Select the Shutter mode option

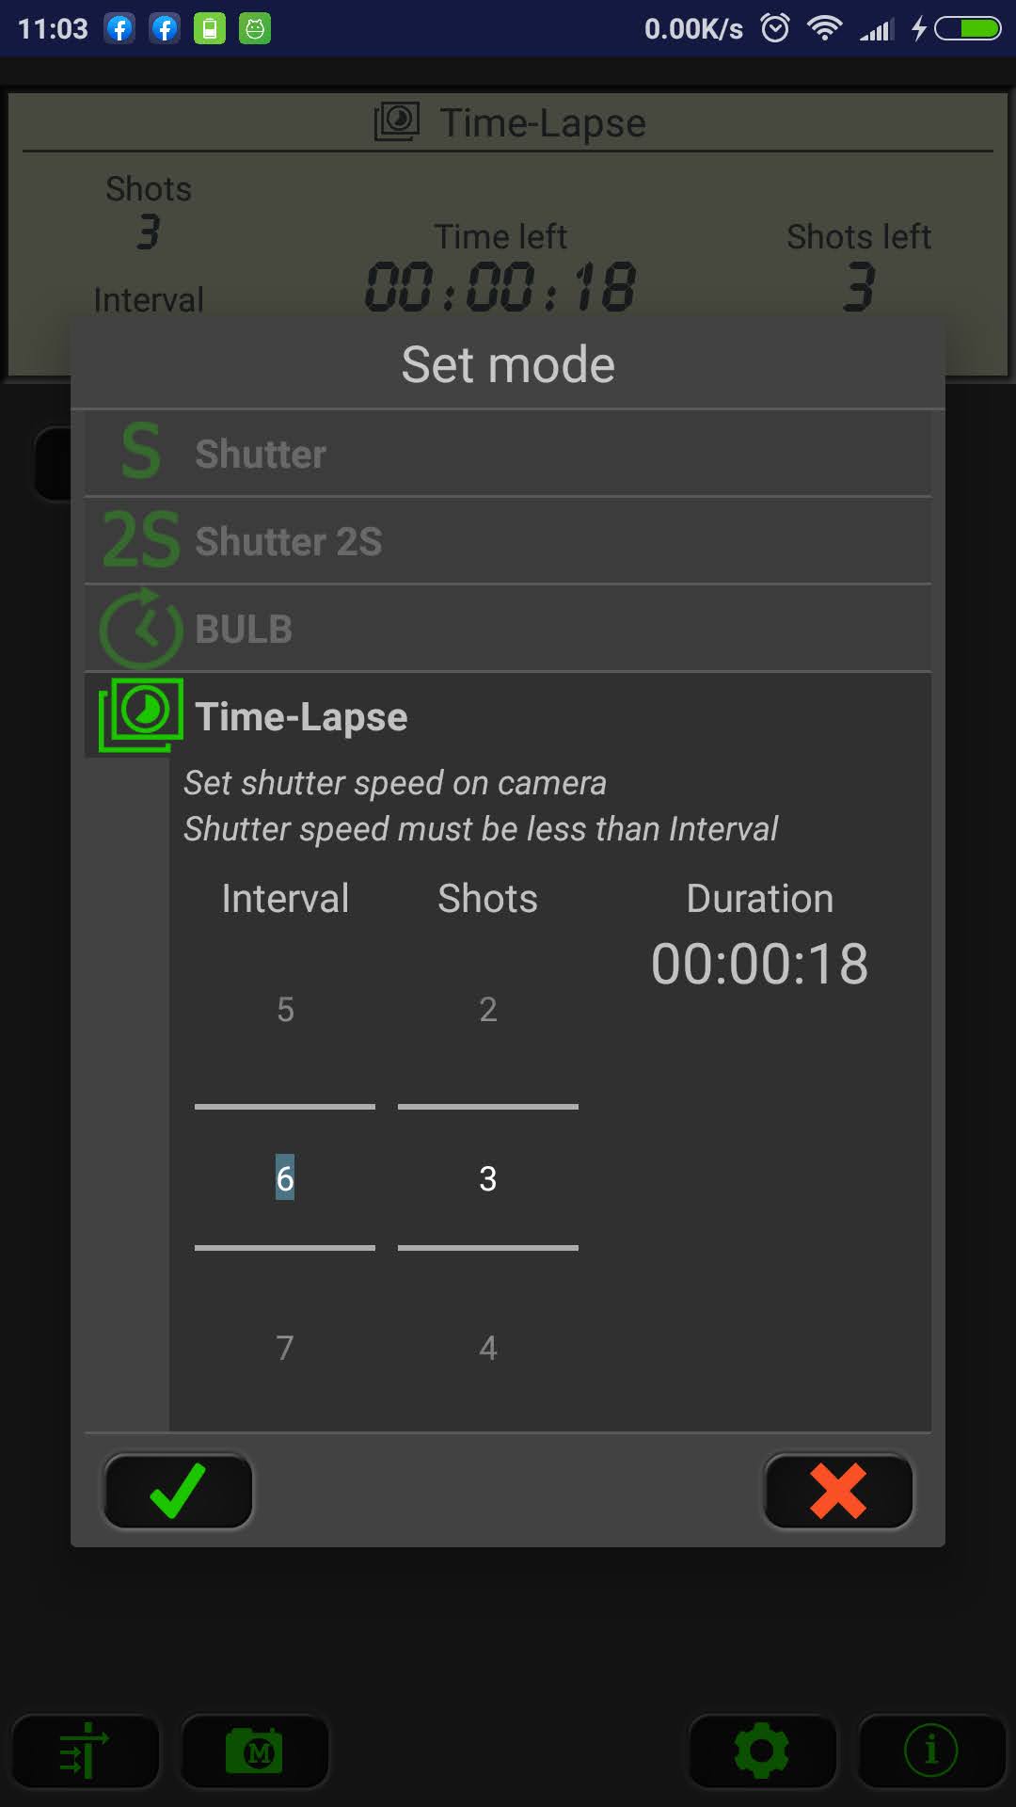click(x=508, y=453)
